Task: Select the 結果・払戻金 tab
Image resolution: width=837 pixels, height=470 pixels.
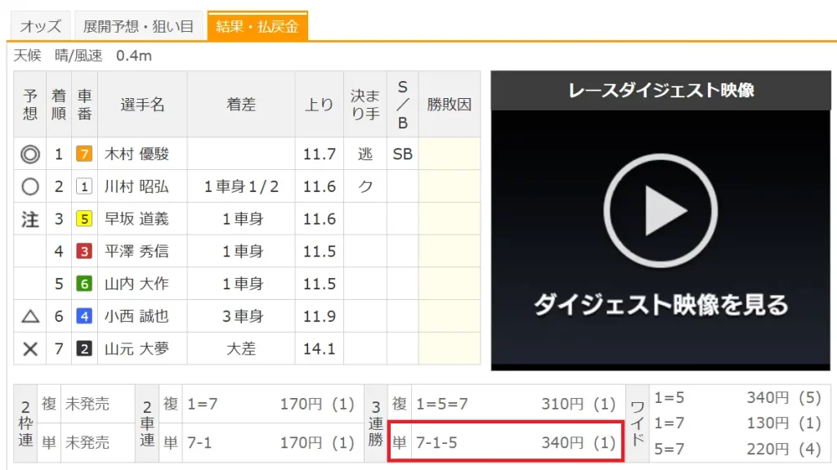Action: click(257, 27)
